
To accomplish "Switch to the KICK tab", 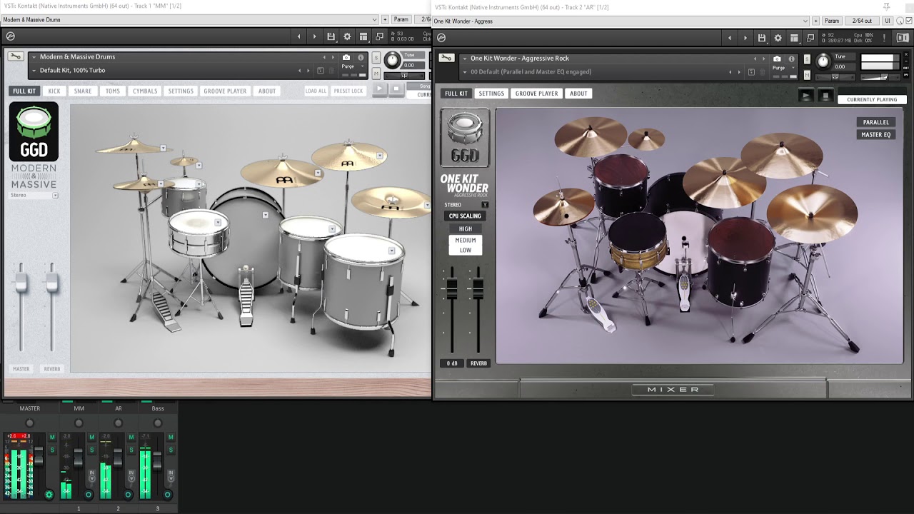I will 54,91.
